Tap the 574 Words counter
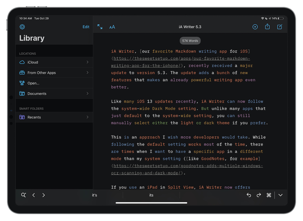 coord(190,41)
